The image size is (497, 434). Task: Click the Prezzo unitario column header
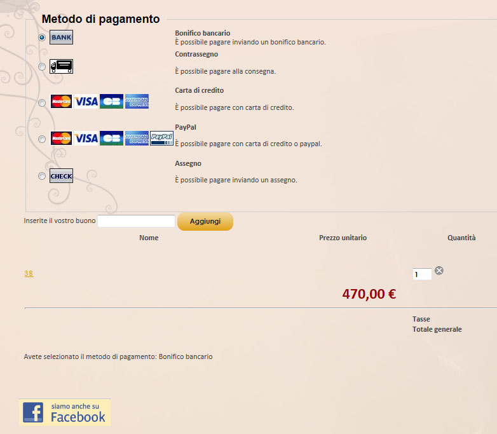343,238
